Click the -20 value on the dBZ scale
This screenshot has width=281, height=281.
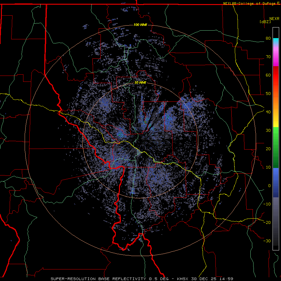coord(267,222)
